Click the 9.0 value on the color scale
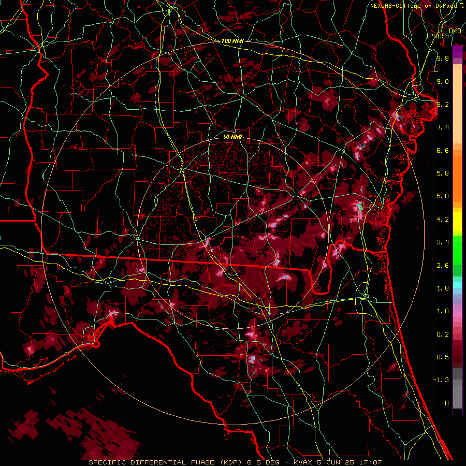Viewport: 466px width, 466px height. click(443, 81)
